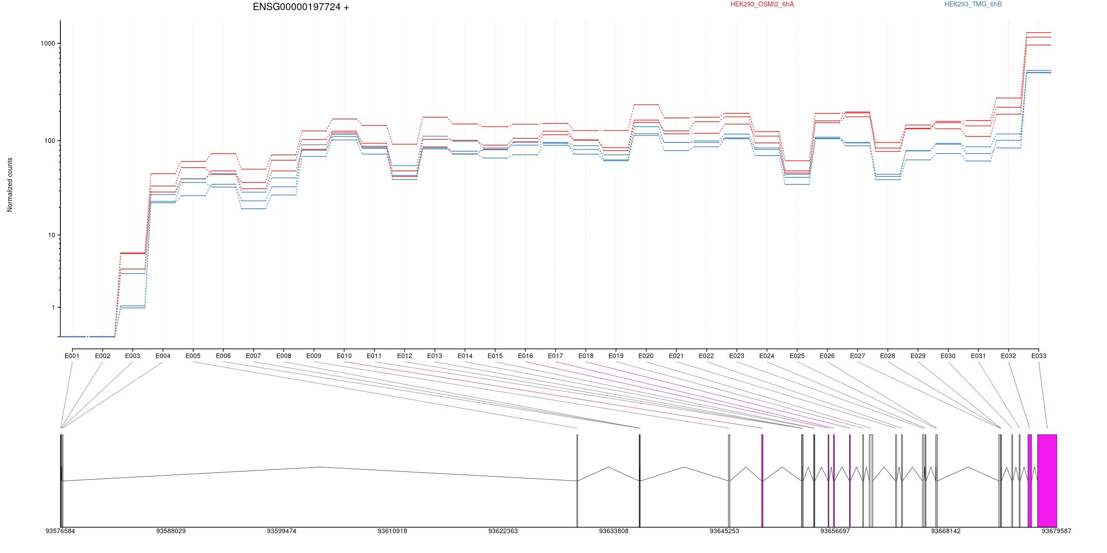
Task: Select exon label E028
Action: (887, 356)
